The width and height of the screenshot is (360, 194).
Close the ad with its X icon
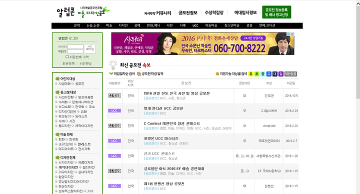pos(292,34)
